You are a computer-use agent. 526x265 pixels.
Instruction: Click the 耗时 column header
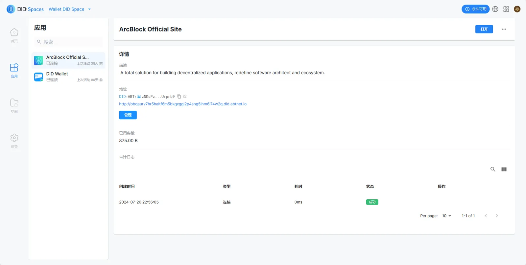tap(299, 187)
